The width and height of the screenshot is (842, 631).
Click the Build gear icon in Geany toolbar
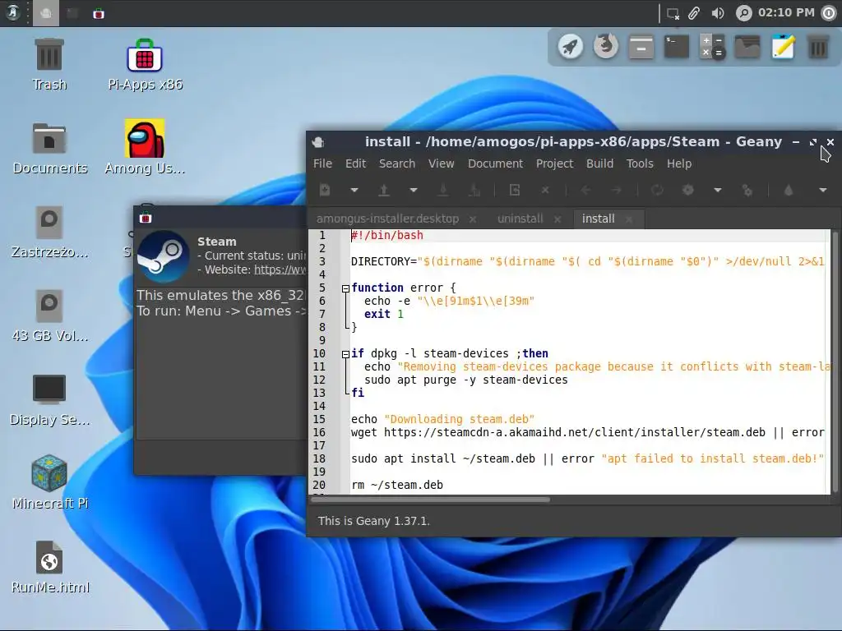click(x=688, y=190)
